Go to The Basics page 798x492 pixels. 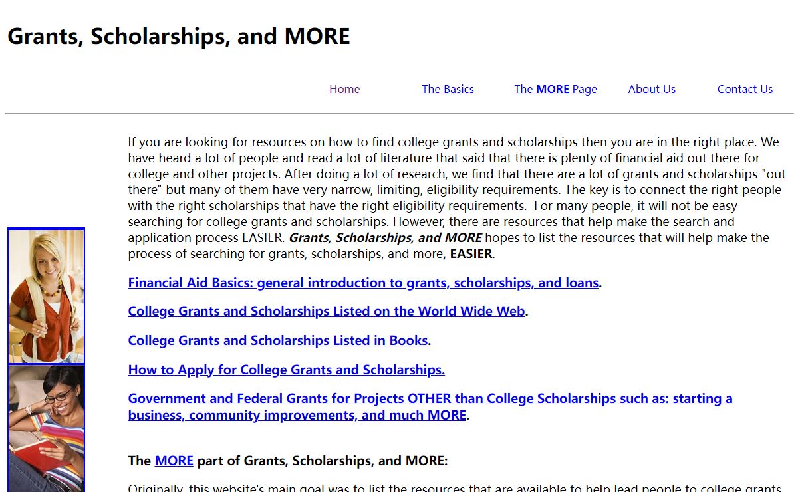pyautogui.click(x=448, y=89)
